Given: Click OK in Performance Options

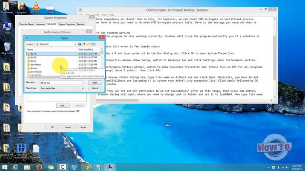Looking at the screenshot, I should 52,127.
